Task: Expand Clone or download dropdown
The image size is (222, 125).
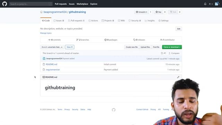Action: point(172,47)
